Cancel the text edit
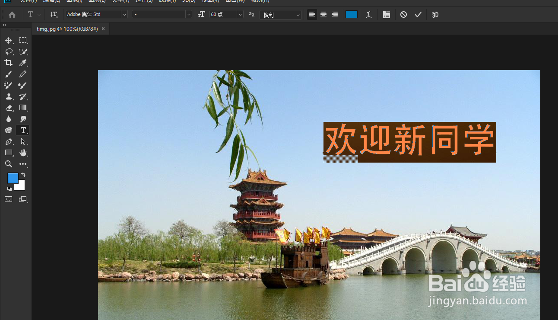Screen dimensions: 558x320 (403, 14)
